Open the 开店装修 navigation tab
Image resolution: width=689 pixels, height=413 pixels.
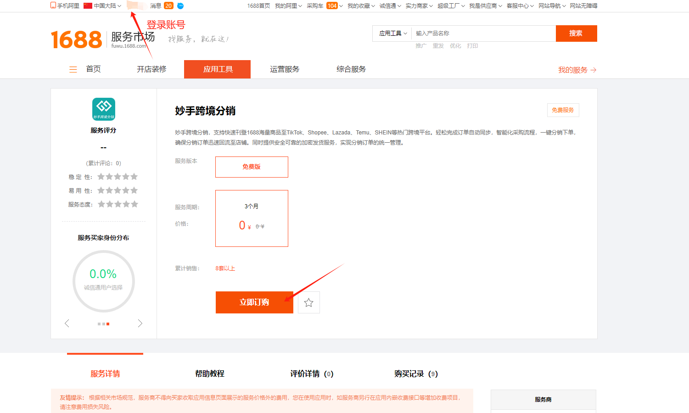[151, 69]
